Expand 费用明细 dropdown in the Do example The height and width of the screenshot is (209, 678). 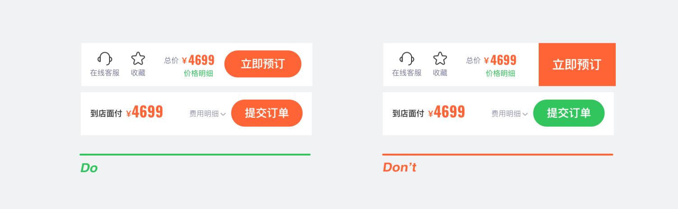pyautogui.click(x=207, y=114)
